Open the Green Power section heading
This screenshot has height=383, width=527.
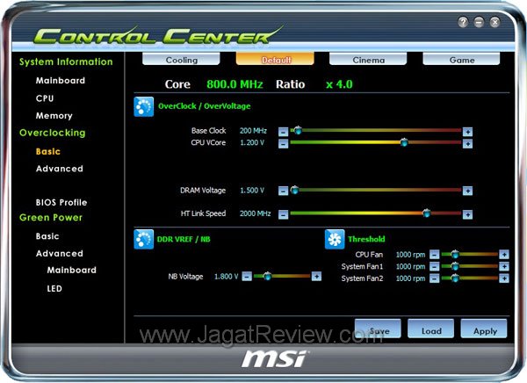coord(51,218)
